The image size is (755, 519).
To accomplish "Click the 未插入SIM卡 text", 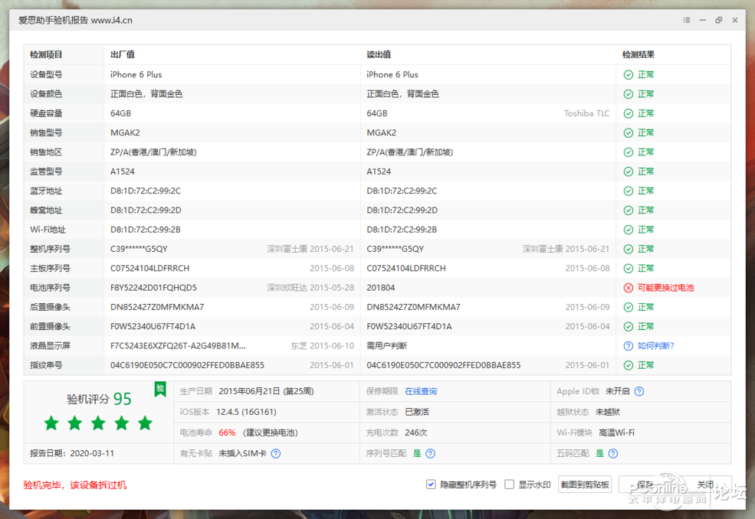I will pyautogui.click(x=243, y=454).
